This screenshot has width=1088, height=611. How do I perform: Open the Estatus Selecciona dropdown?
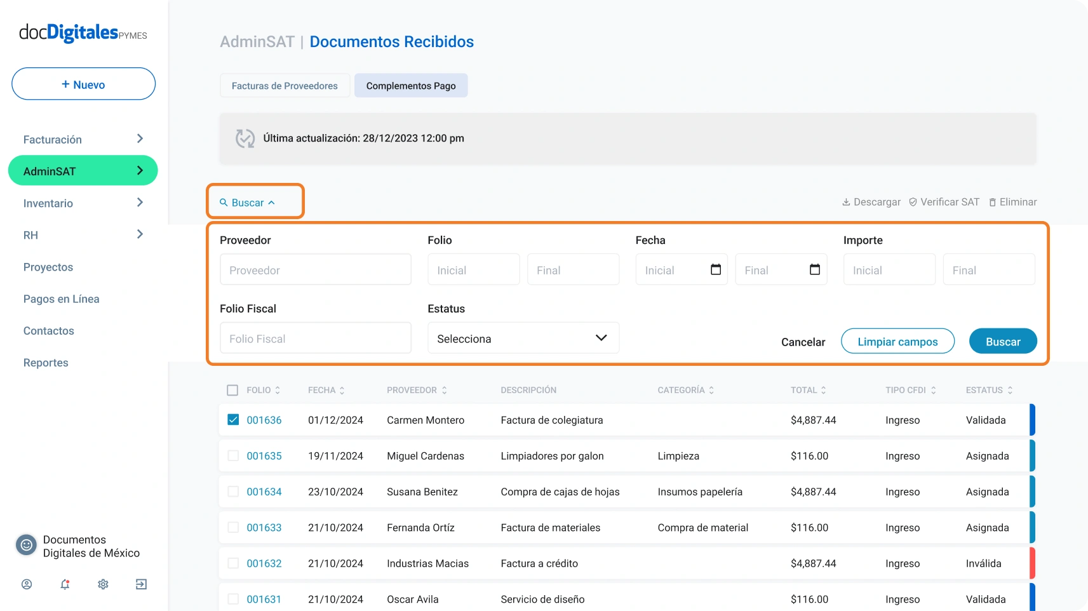523,338
